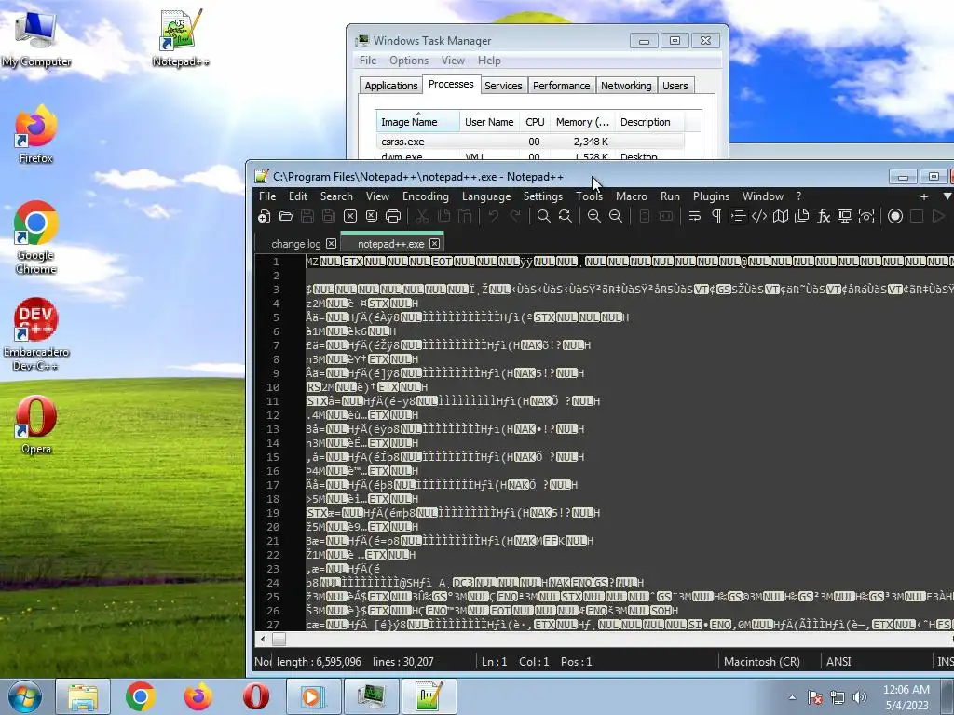The width and height of the screenshot is (954, 715).
Task: Click the Zoom Out icon in toolbar
Action: pos(616,216)
